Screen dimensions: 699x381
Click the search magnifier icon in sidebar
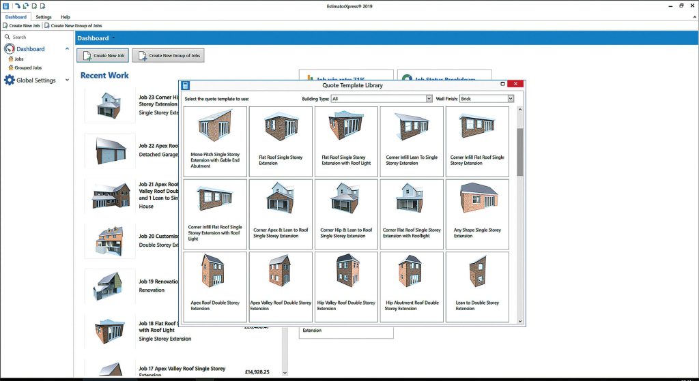[x=7, y=37]
